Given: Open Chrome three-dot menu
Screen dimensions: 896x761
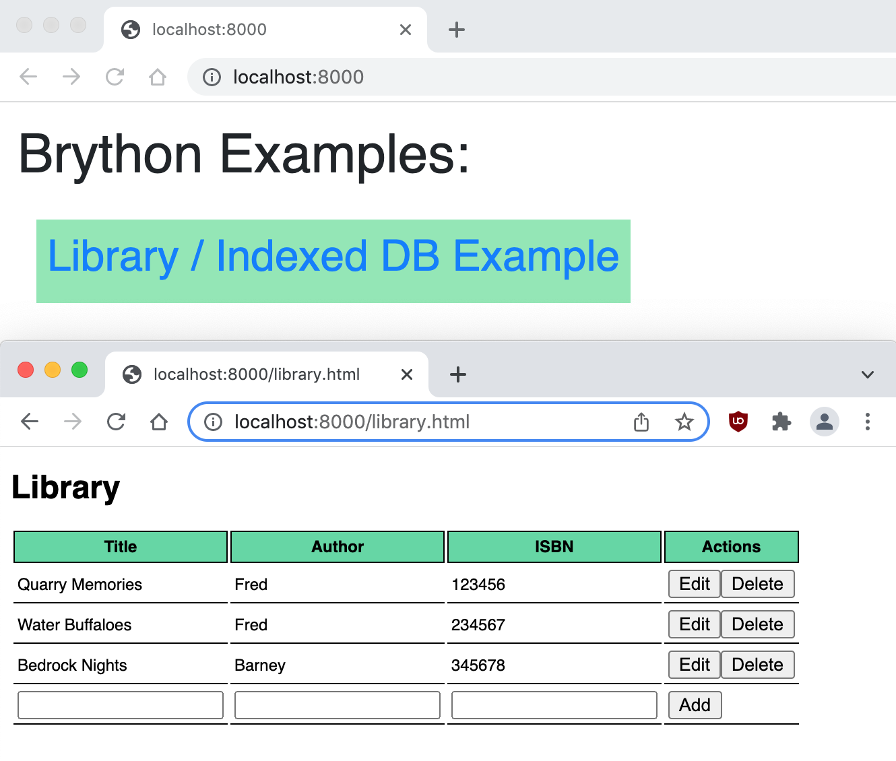Looking at the screenshot, I should tap(868, 422).
